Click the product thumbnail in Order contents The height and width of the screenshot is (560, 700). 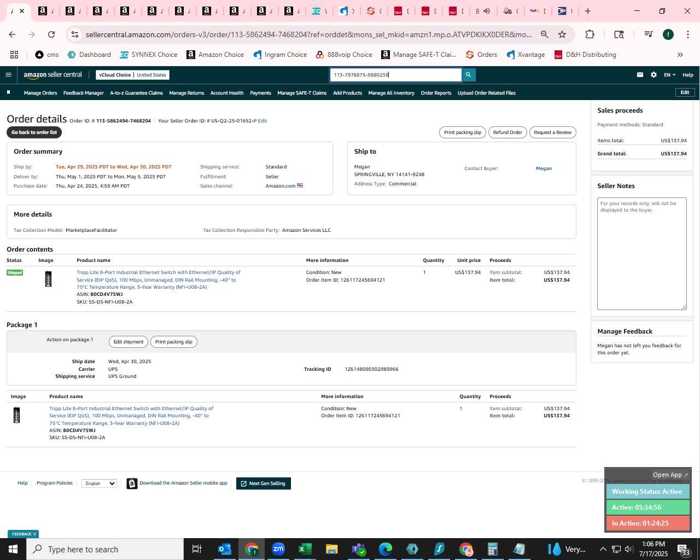click(48, 279)
